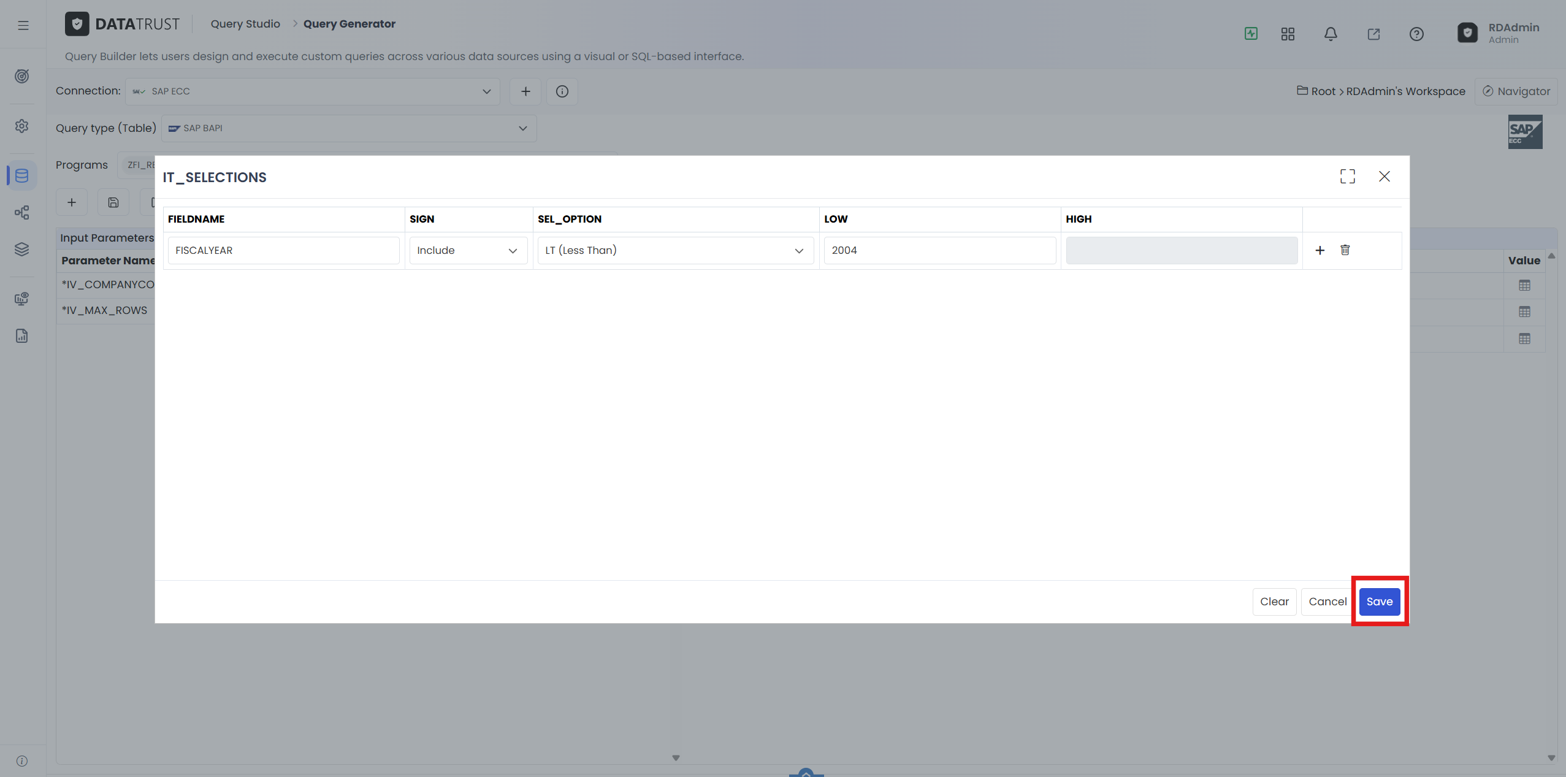Viewport: 1566px width, 777px height.
Task: Open the settings gear in left sidebar
Action: pos(22,126)
